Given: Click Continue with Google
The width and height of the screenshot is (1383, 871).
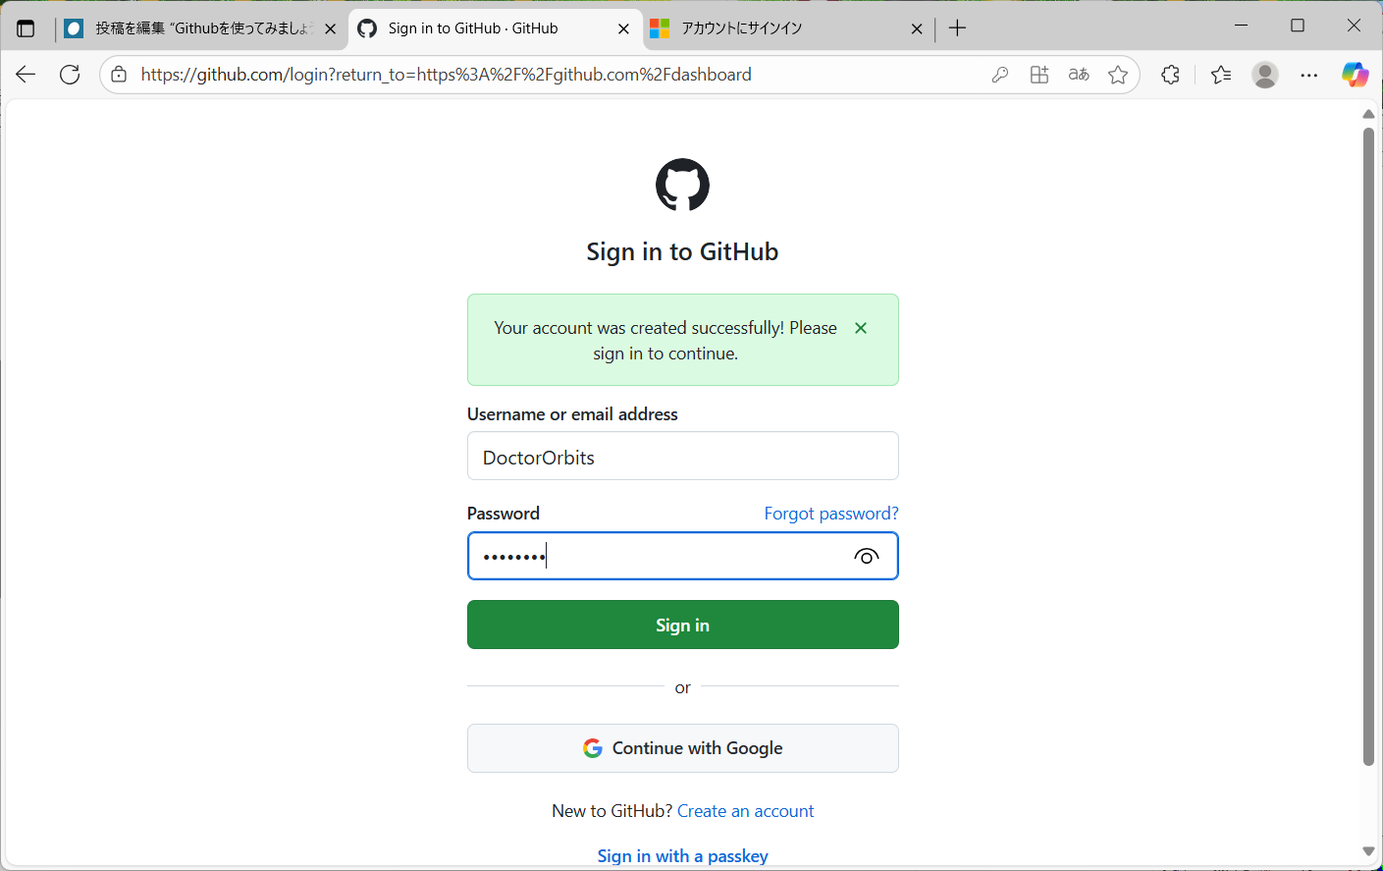Looking at the screenshot, I should (x=682, y=748).
